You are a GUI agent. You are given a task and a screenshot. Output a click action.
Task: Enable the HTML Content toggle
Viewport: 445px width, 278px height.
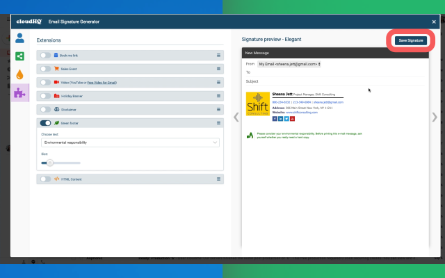pyautogui.click(x=45, y=179)
